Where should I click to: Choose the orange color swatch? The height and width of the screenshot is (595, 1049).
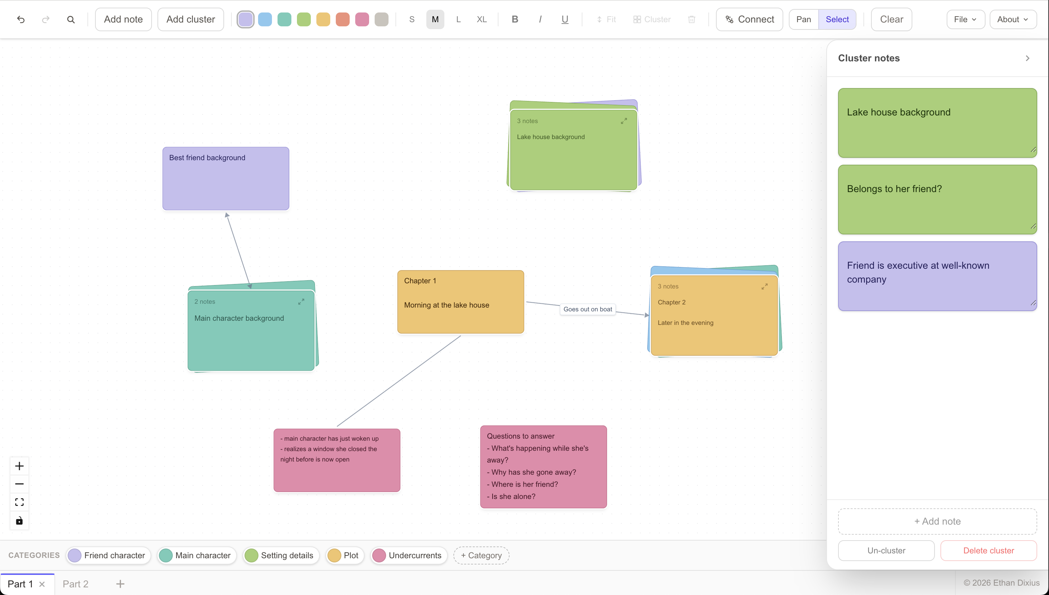pyautogui.click(x=343, y=19)
